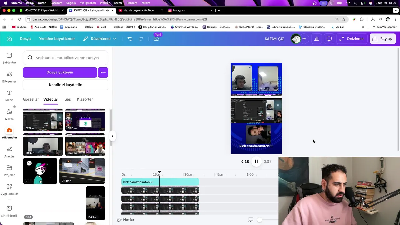Screen dimensions: 400x225
Task: Open the Dosya menu in Canva
Action: pyautogui.click(x=25, y=39)
